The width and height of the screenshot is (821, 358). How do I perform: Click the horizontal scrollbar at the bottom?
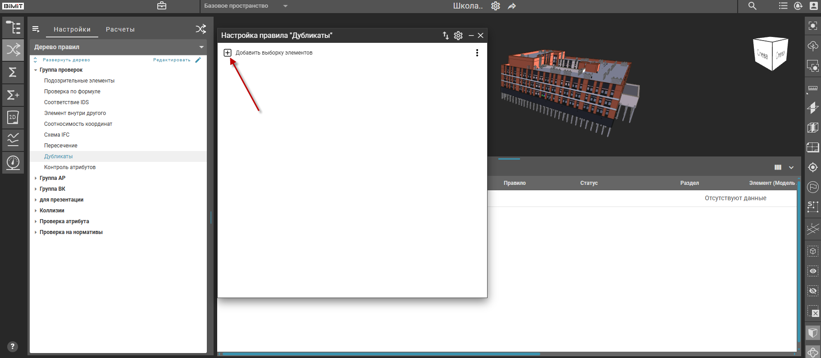pyautogui.click(x=381, y=354)
